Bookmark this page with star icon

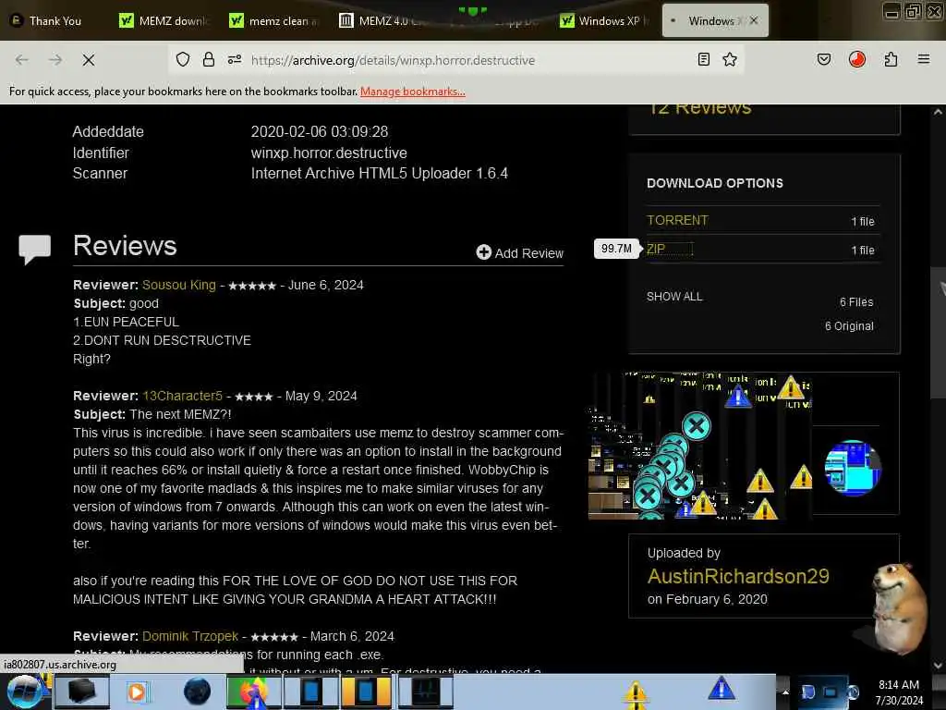point(730,59)
